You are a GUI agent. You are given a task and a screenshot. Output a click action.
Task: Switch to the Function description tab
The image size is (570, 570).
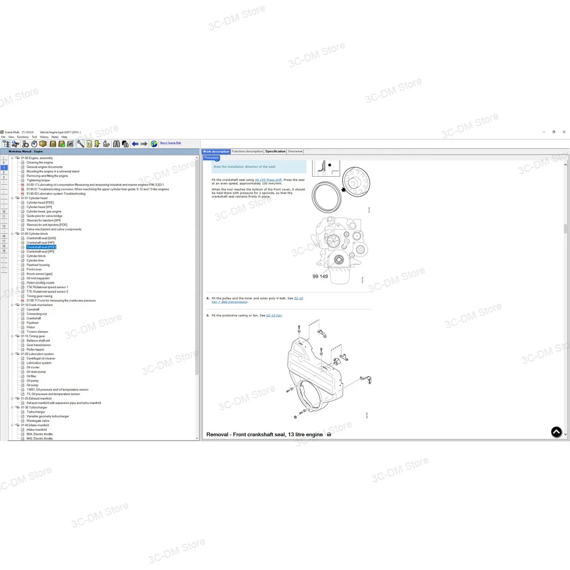247,152
